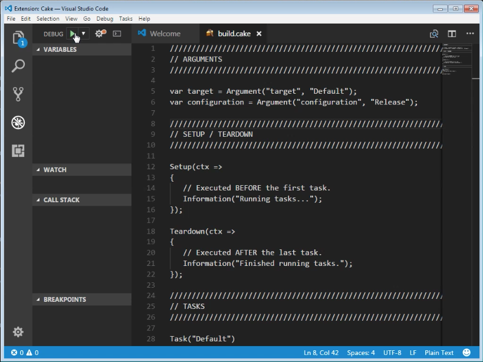Open the Explorer view in activity bar
483x362 pixels.
point(18,38)
